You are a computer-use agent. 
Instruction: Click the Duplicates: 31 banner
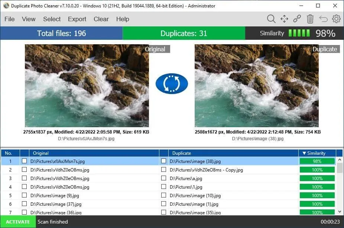pos(184,33)
